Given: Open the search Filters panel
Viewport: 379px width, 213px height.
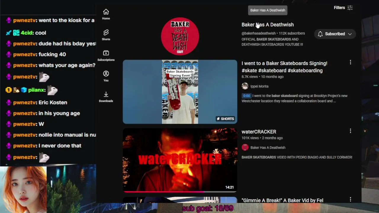Looking at the screenshot, I should (x=343, y=8).
